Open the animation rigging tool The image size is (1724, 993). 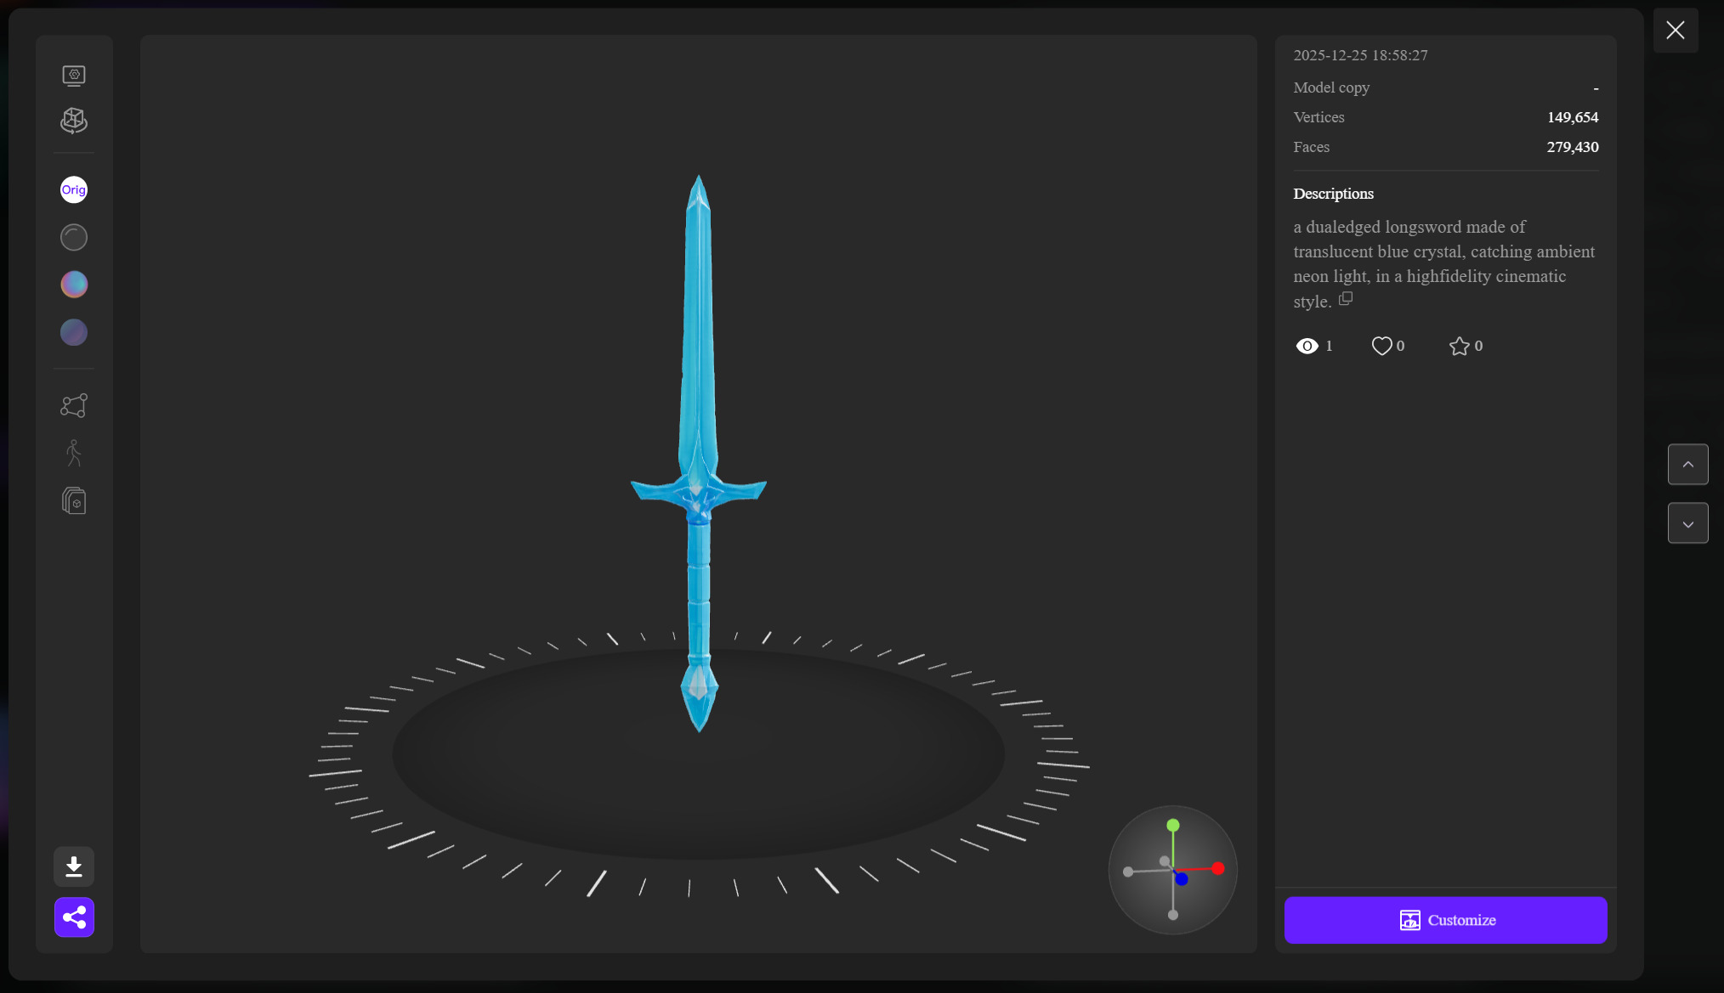(73, 453)
